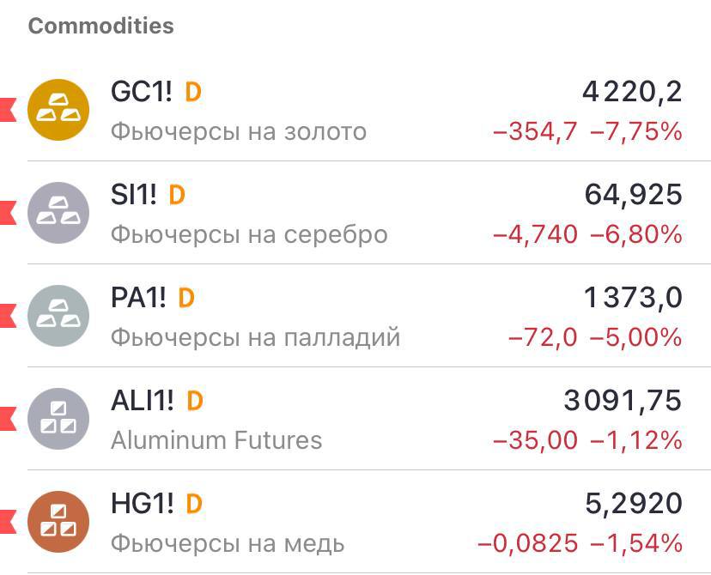Toggle the red notification marker on the ALI1! row
The height and width of the screenshot is (575, 711).
pos(7,418)
